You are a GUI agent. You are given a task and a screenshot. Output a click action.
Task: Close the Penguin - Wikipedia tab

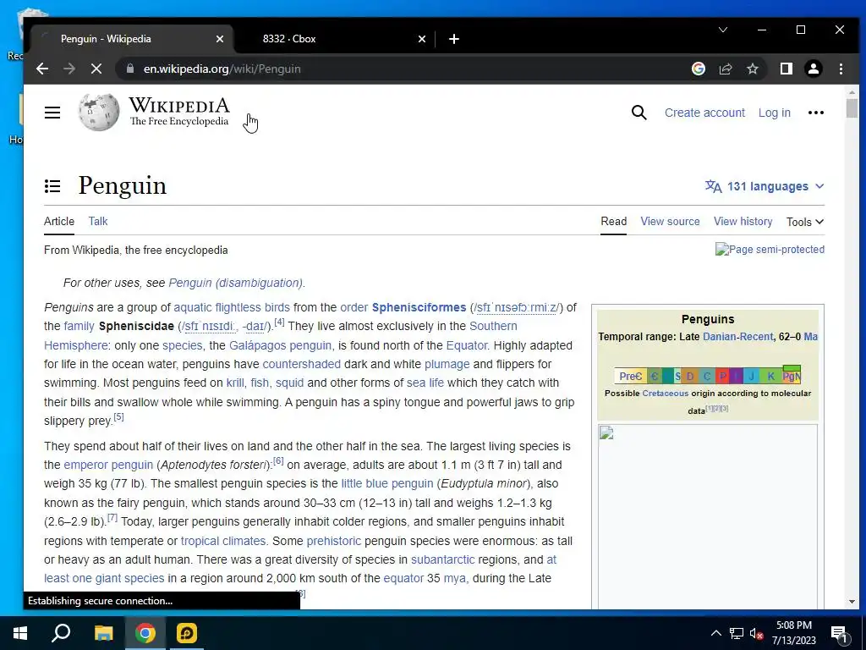pyautogui.click(x=220, y=39)
